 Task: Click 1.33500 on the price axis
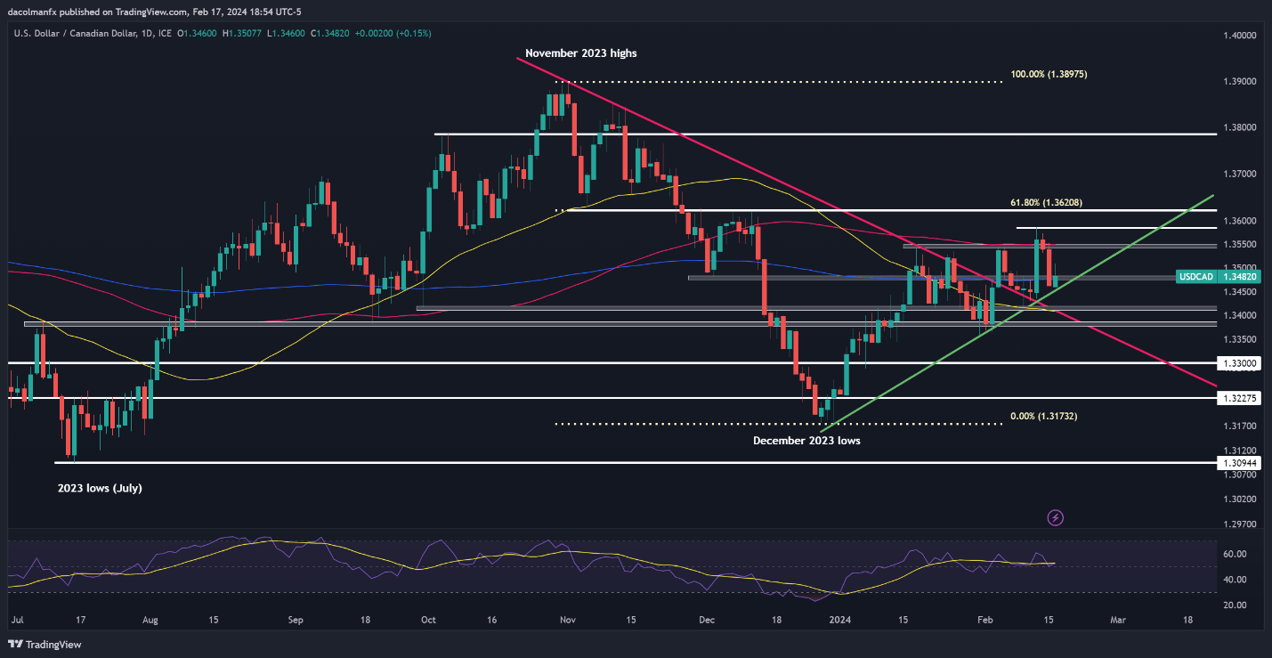(1238, 340)
